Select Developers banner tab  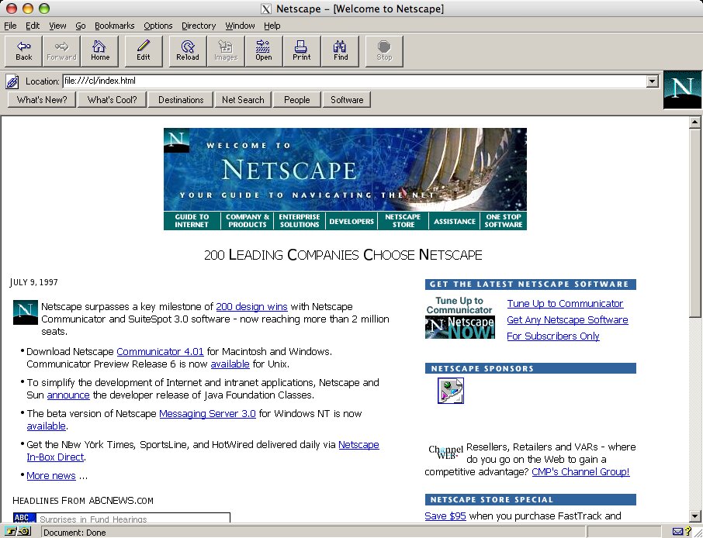351,220
